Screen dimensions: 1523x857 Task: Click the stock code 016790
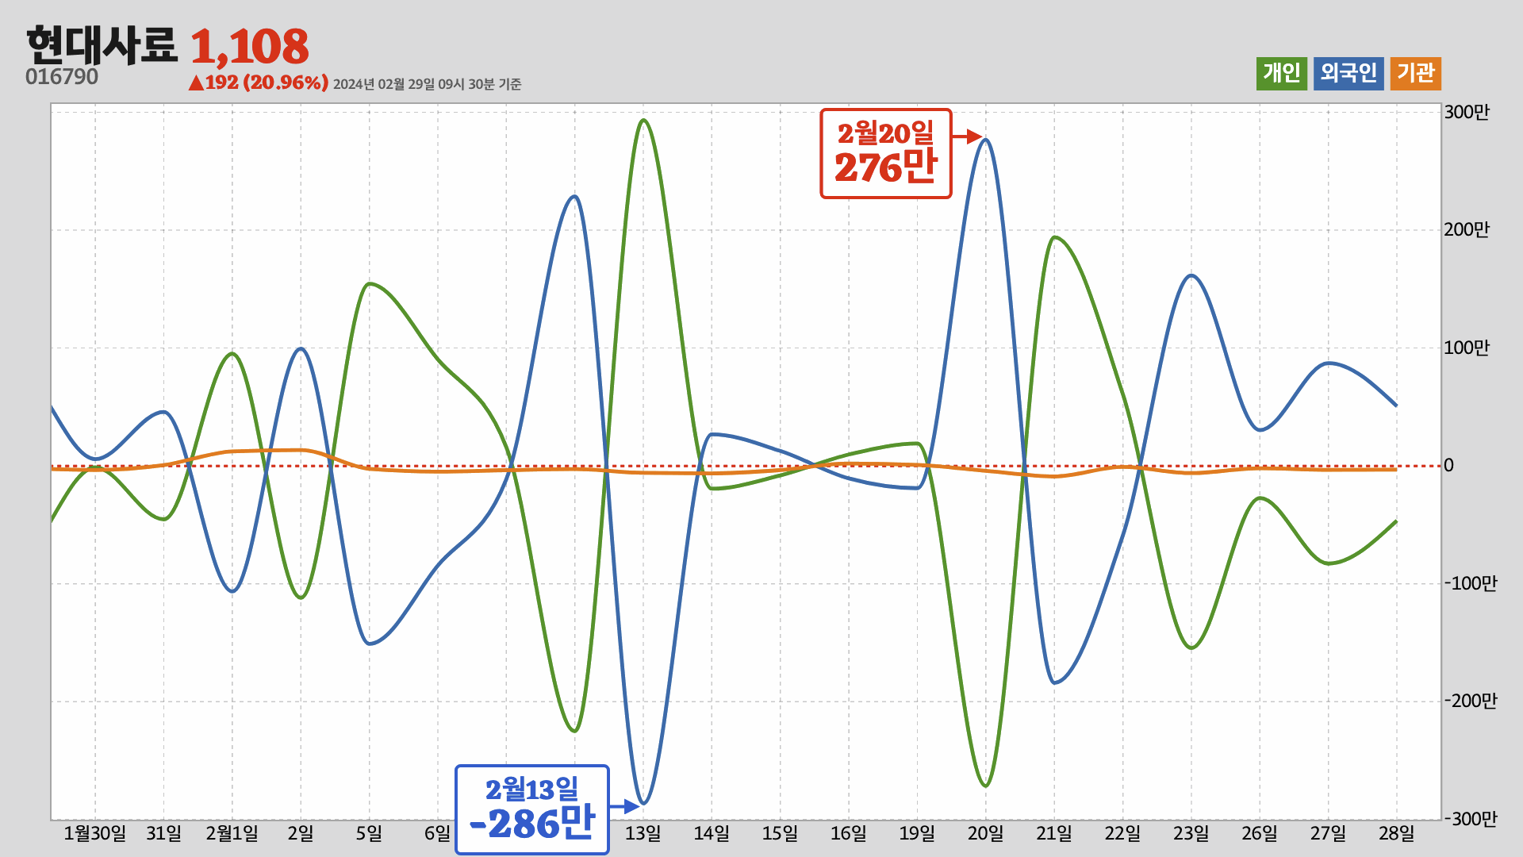(62, 77)
